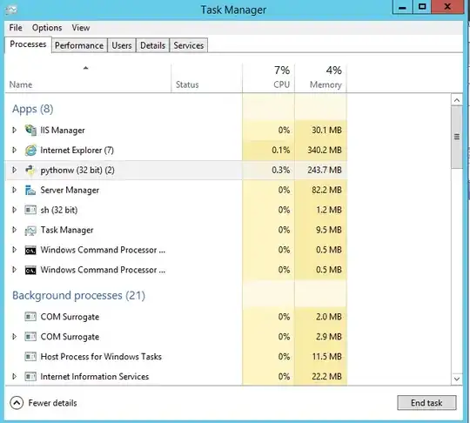
Task: Expand the Internet Explorer (7) process group
Action: coord(14,150)
